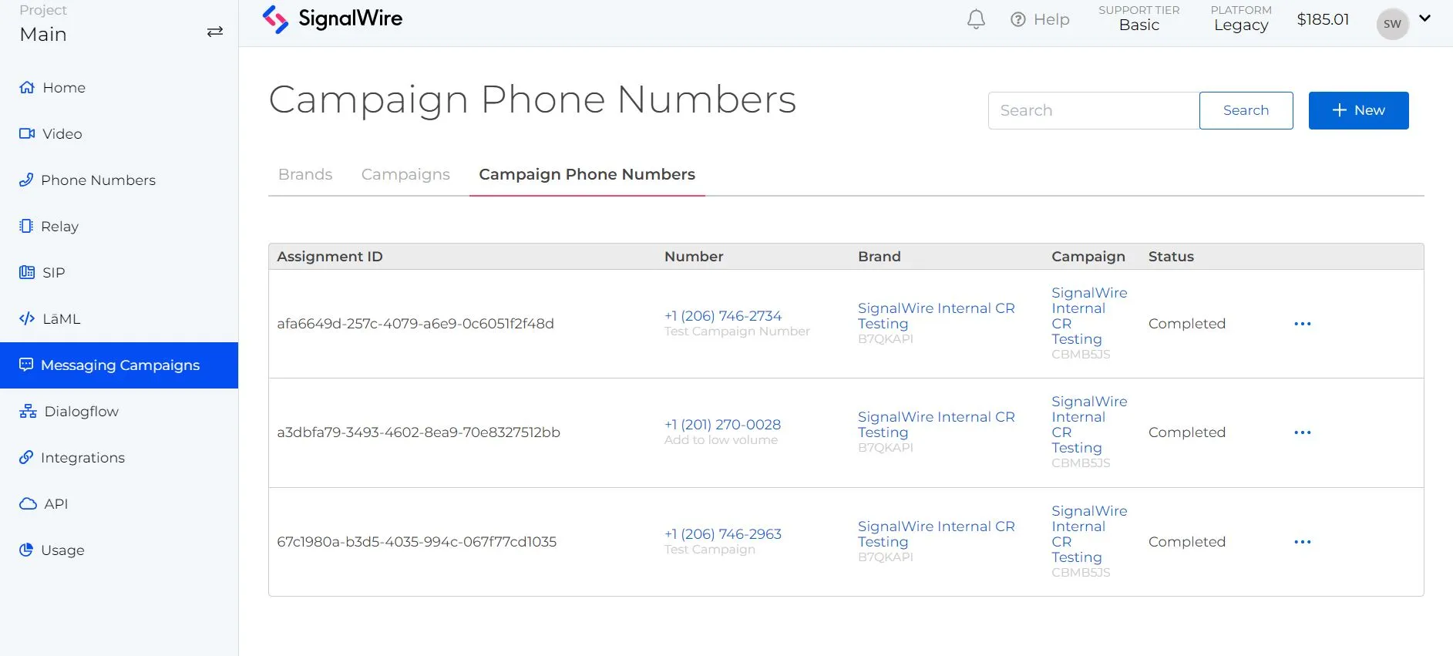This screenshot has height=656, width=1453.
Task: Open options menu for +1 (206) 746-2963 row
Action: point(1302,542)
